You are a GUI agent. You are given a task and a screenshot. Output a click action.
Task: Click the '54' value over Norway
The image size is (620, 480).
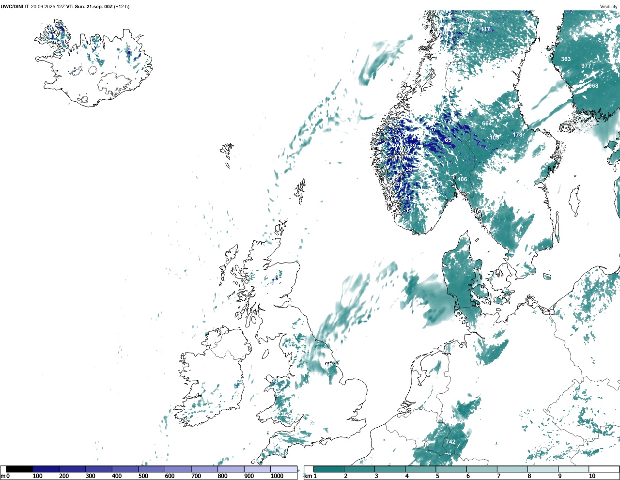click(451, 124)
